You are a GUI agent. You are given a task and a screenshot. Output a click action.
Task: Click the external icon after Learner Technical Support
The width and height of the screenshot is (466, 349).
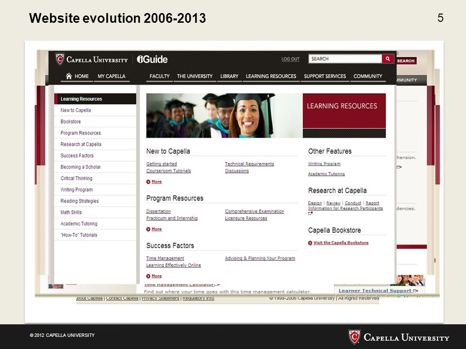416,291
